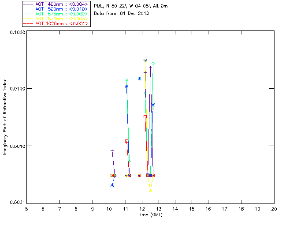282x226 pixels.
Task: Click the green diamond marker above 11
Action: (x=126, y=80)
